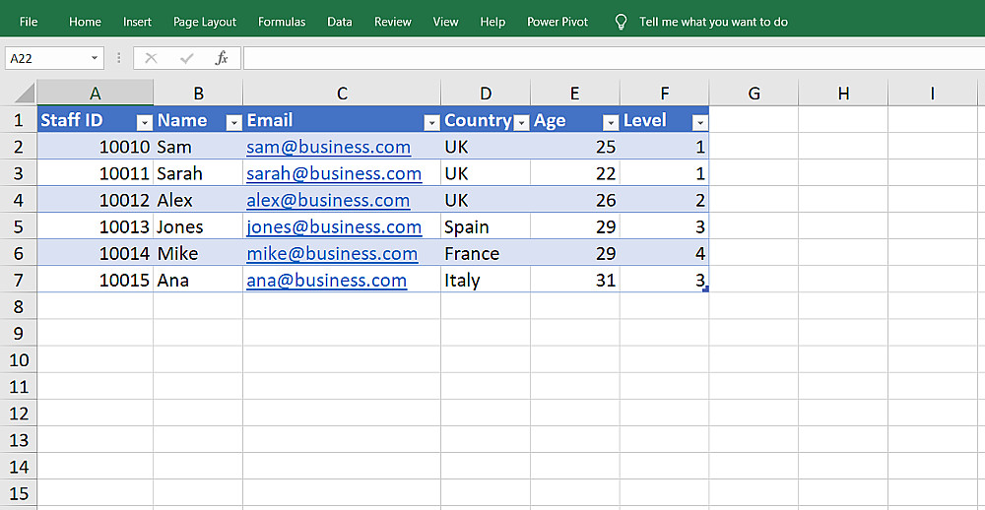Open the Staff ID filter dropdown
This screenshot has height=510, width=985.
point(144,122)
